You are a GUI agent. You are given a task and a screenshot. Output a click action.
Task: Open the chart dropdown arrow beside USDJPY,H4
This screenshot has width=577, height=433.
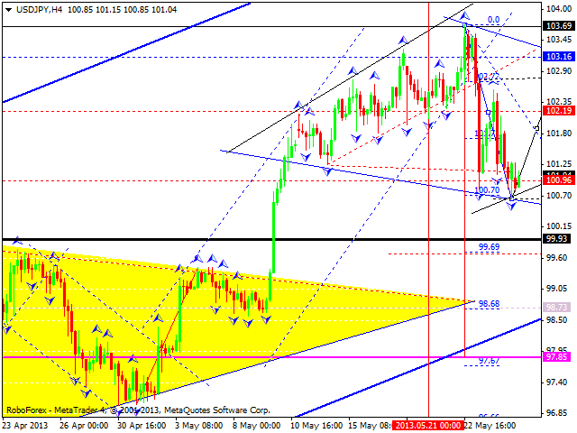click(9, 10)
